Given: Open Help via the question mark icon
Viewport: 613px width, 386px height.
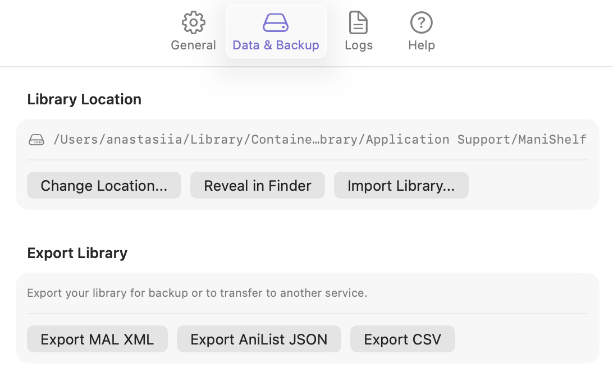Looking at the screenshot, I should (x=421, y=22).
